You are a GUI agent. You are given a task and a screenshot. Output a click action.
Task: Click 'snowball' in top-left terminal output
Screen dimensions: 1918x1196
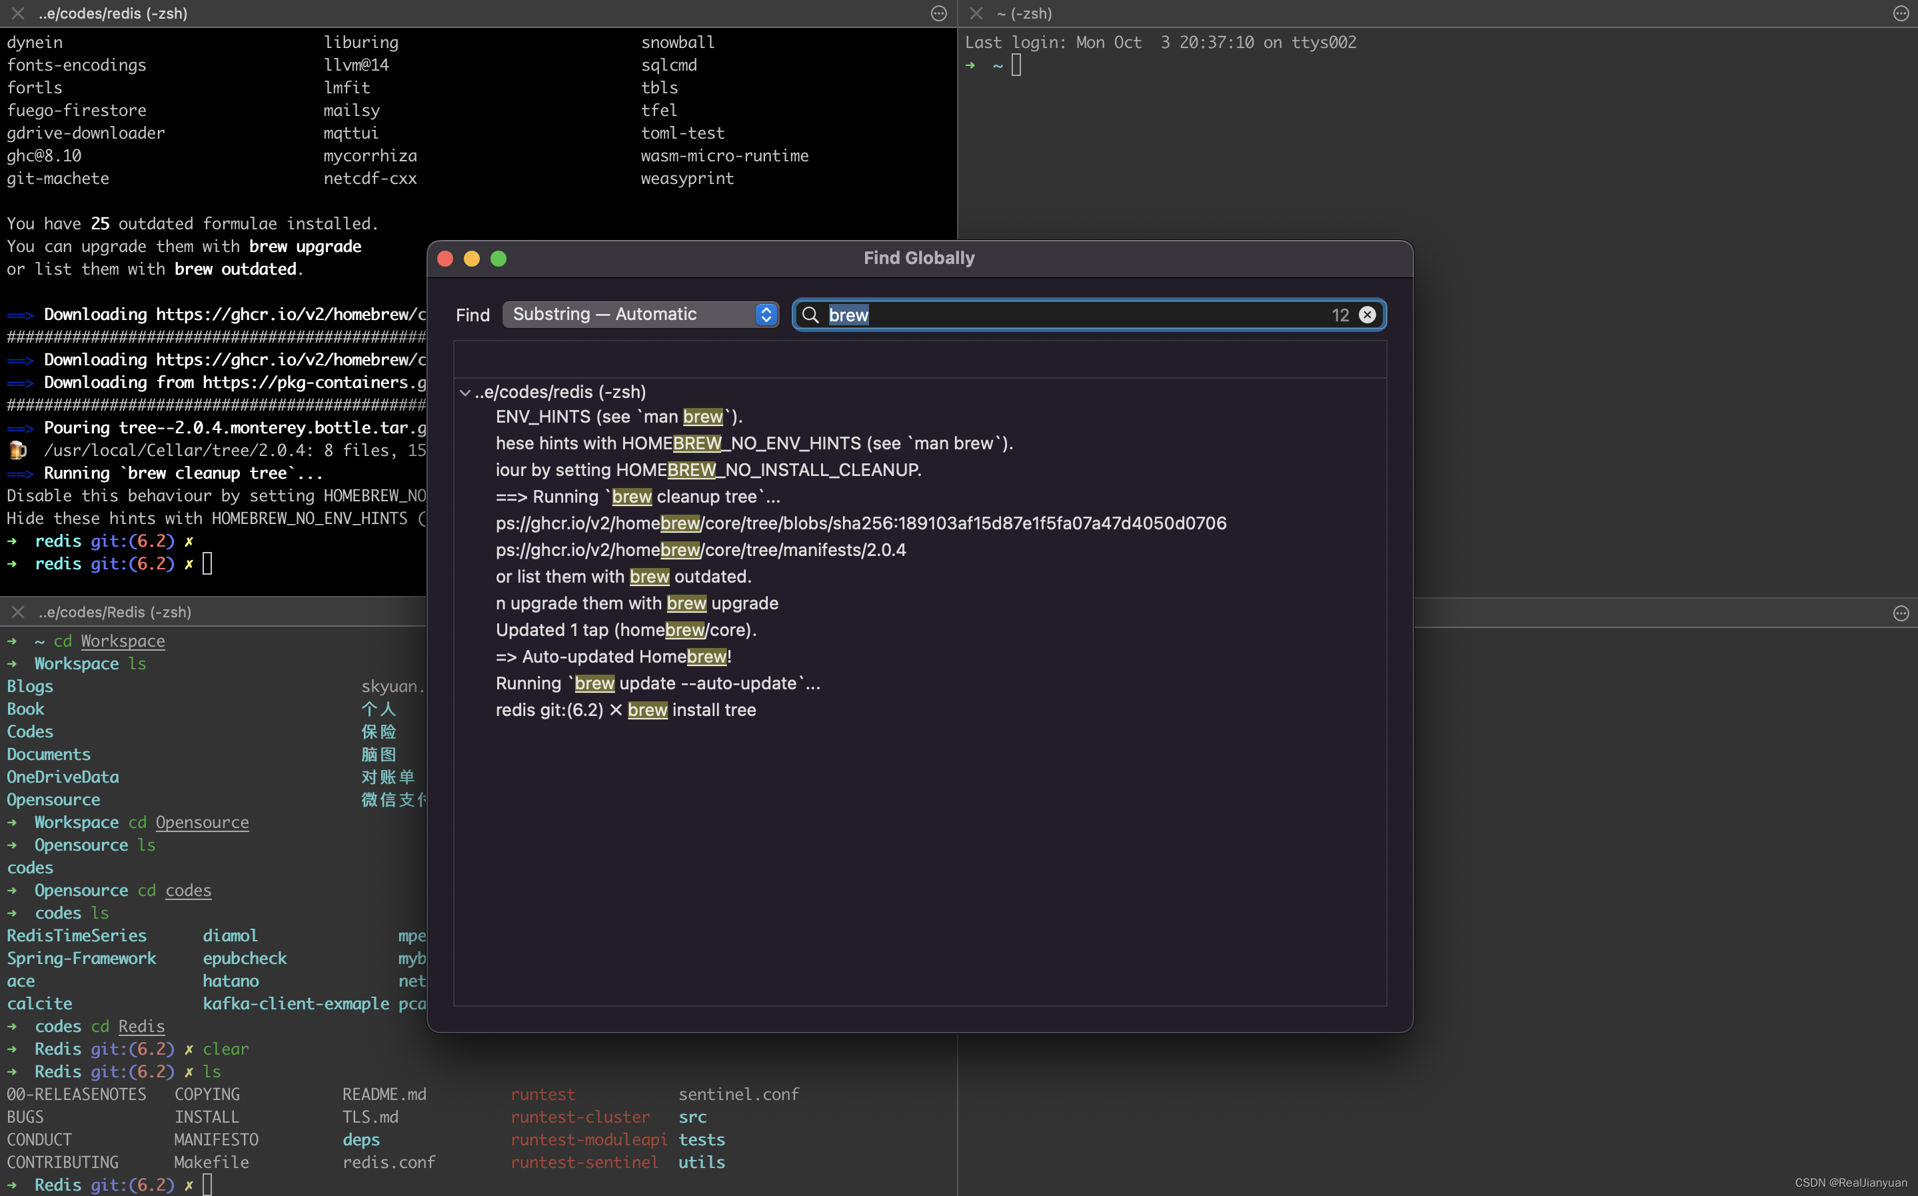[x=678, y=42]
